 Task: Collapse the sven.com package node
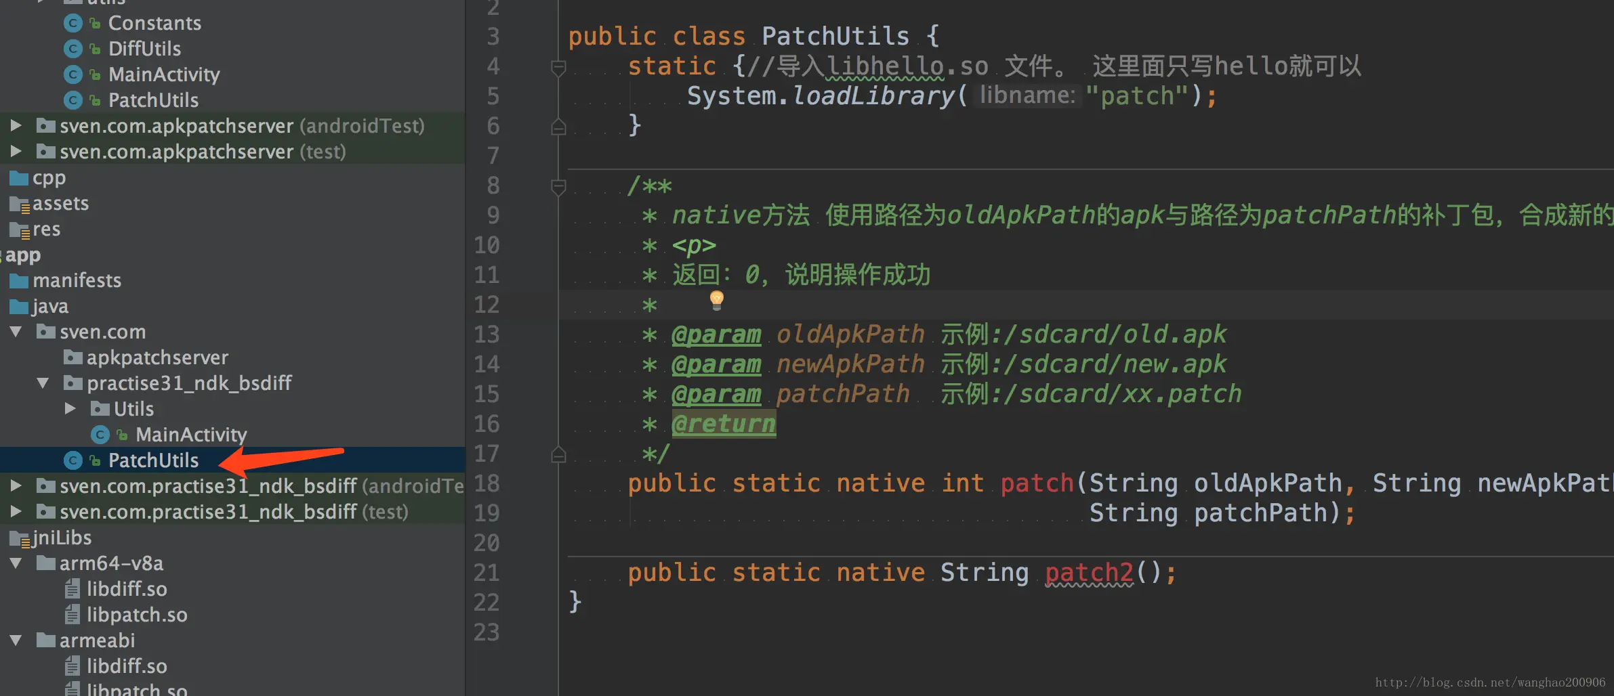pyautogui.click(x=16, y=332)
